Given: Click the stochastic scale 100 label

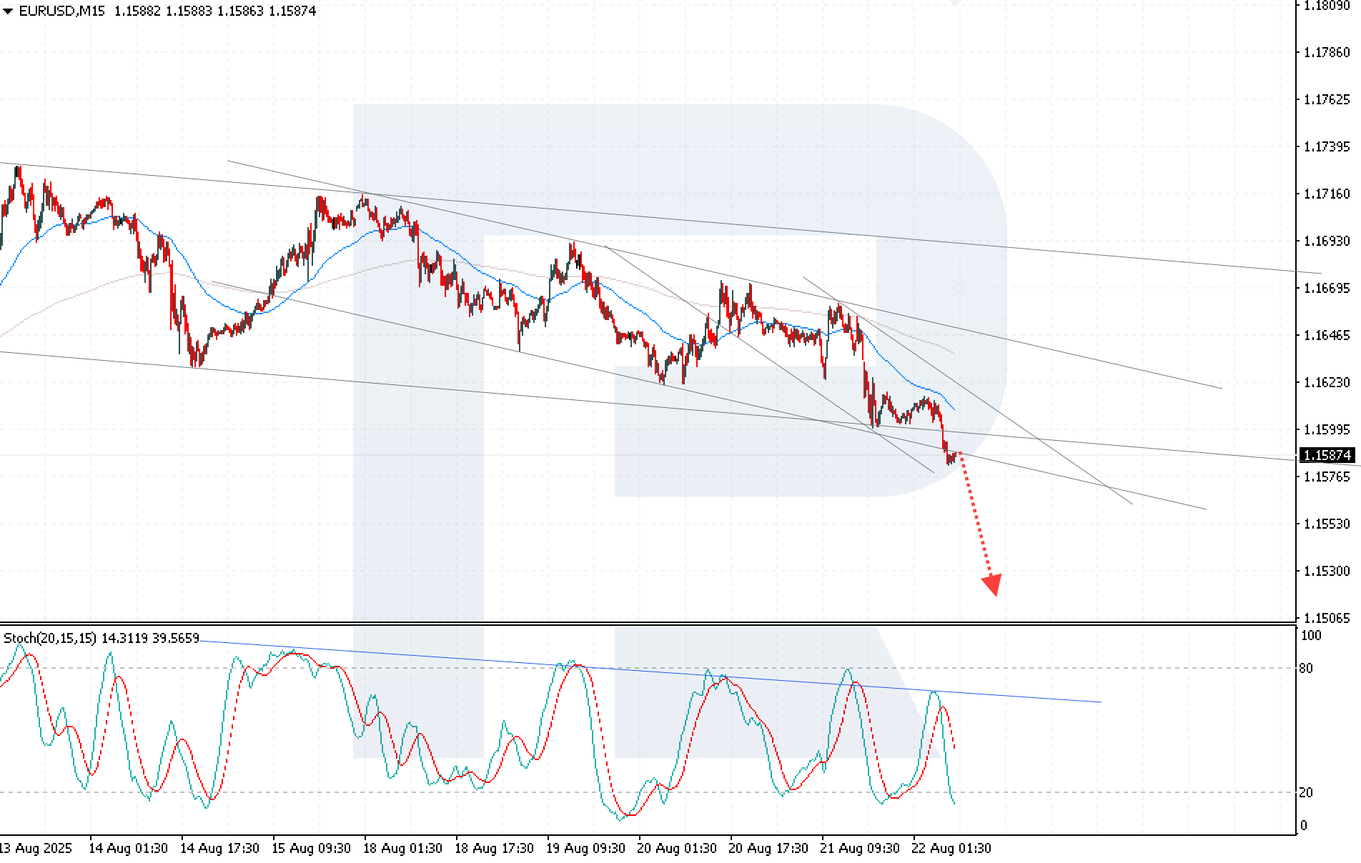Looking at the screenshot, I should 1310,636.
